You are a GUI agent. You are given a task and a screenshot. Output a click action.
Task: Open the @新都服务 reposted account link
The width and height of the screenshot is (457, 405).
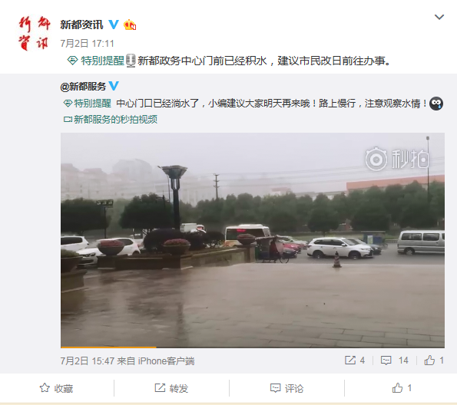pyautogui.click(x=83, y=87)
